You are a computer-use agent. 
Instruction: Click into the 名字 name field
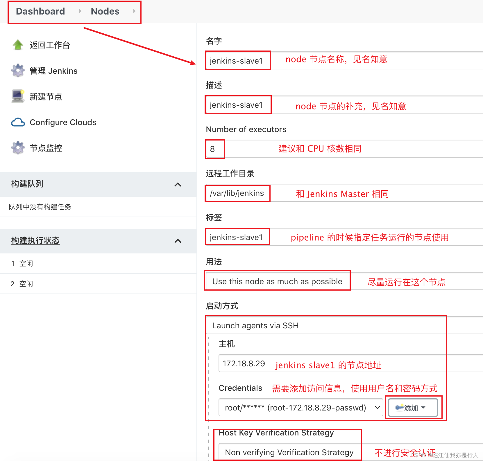tap(344, 60)
